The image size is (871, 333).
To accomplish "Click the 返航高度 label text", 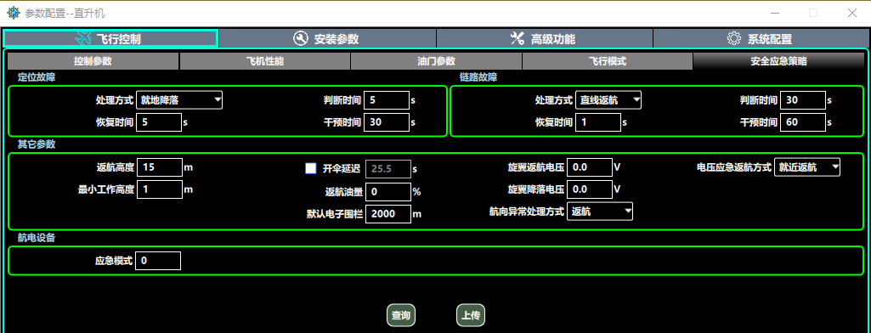I will coord(116,167).
